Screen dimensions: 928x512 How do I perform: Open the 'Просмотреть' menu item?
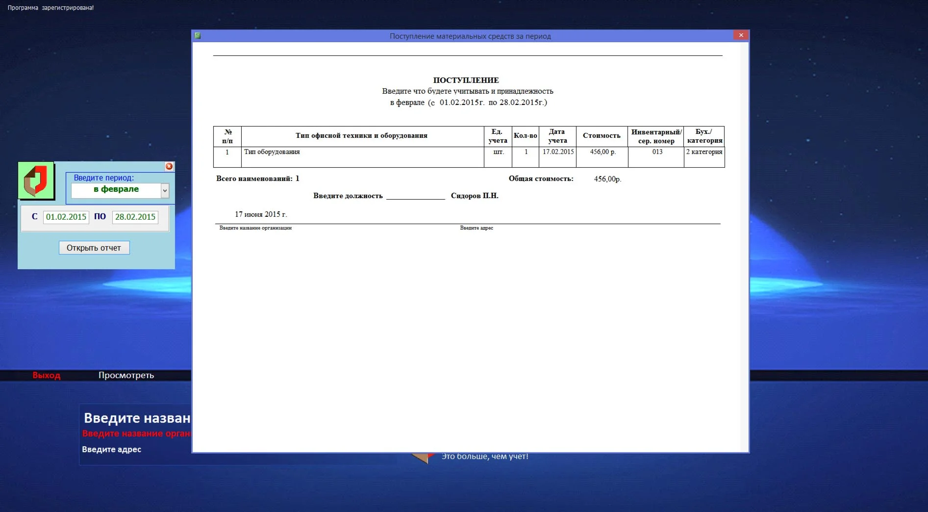[126, 375]
